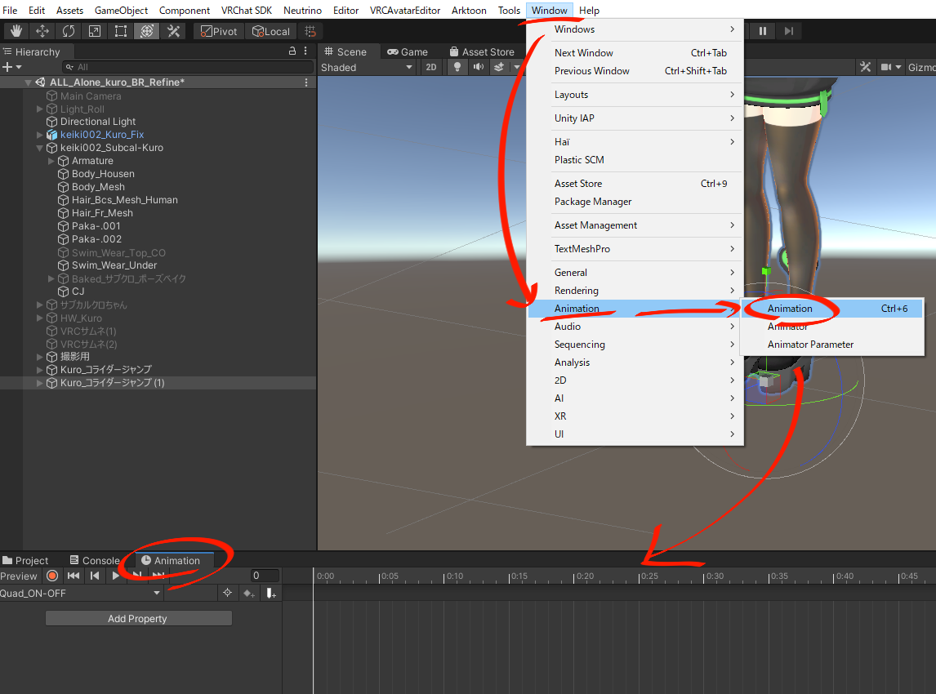The height and width of the screenshot is (694, 936).
Task: Switch to the Console tab
Action: [95, 561]
